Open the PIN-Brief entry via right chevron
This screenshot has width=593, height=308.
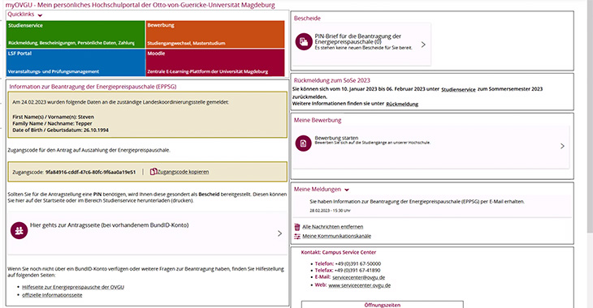[x=423, y=45]
